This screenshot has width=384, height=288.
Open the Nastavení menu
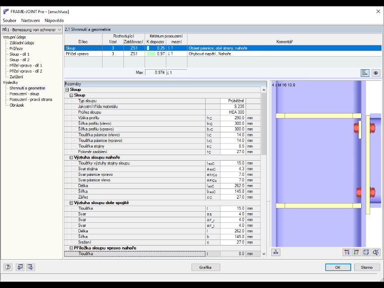coord(30,21)
